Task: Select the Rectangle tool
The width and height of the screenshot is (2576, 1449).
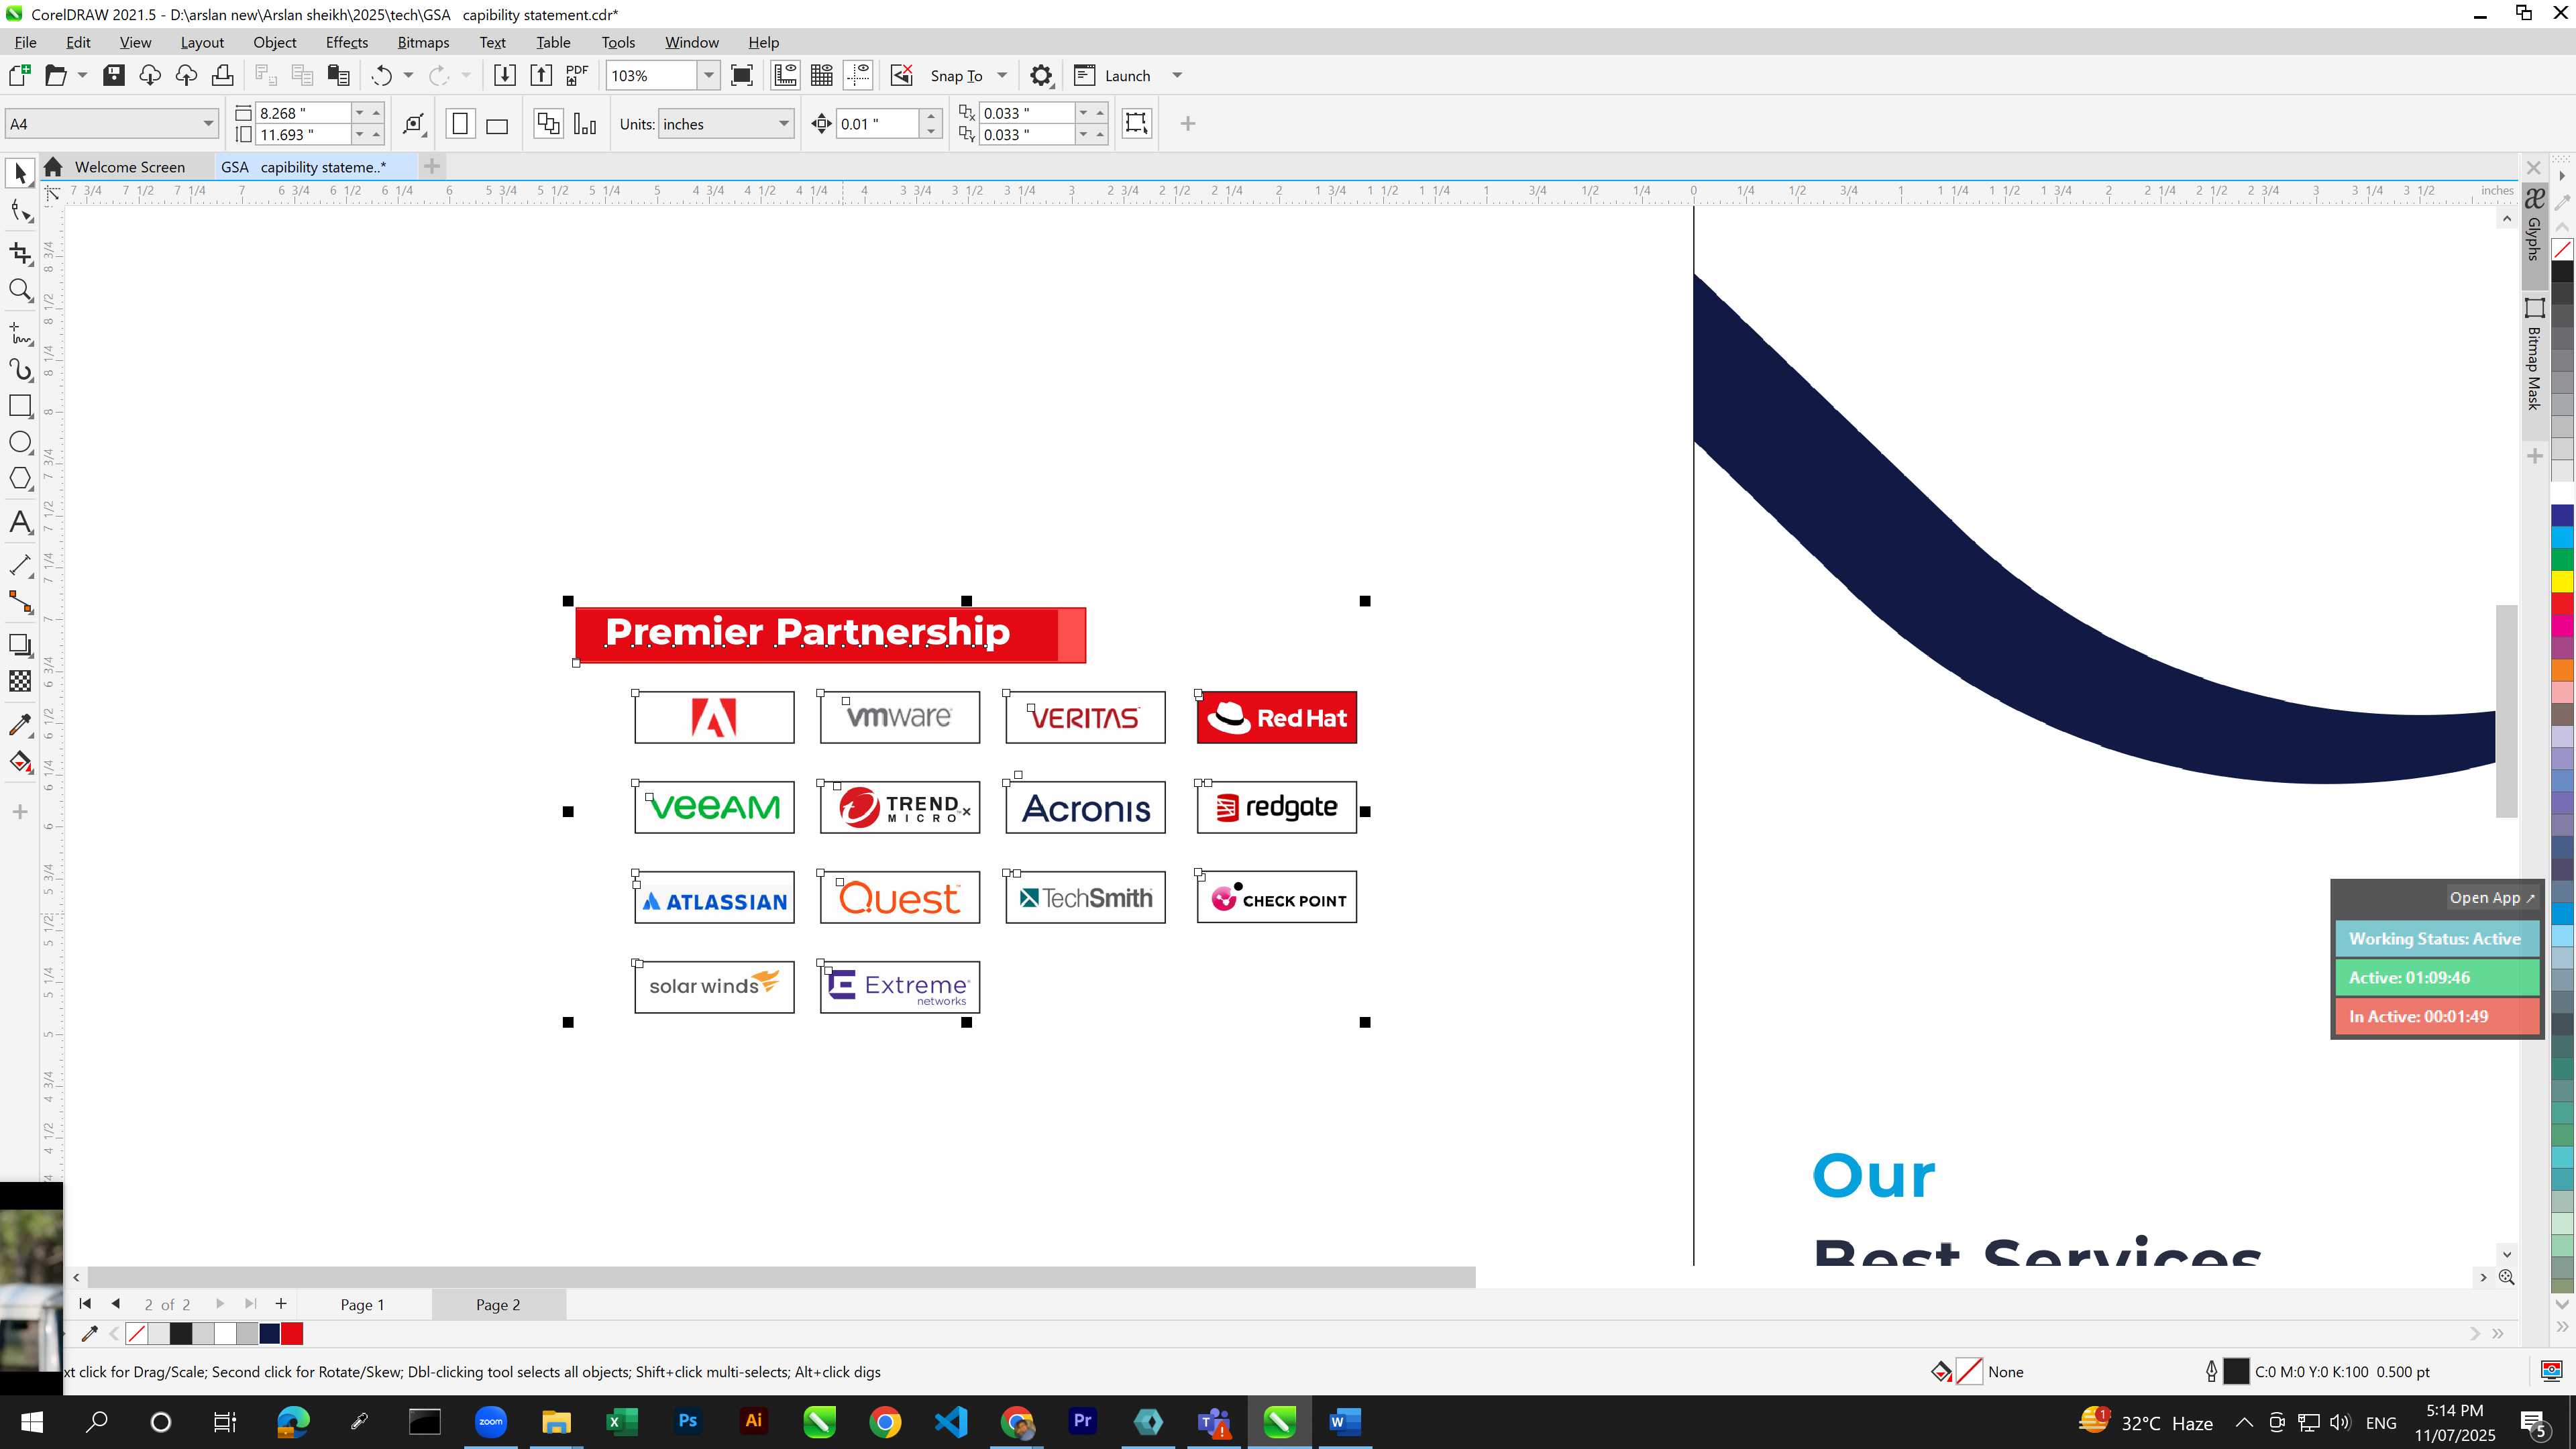Action: (x=20, y=405)
